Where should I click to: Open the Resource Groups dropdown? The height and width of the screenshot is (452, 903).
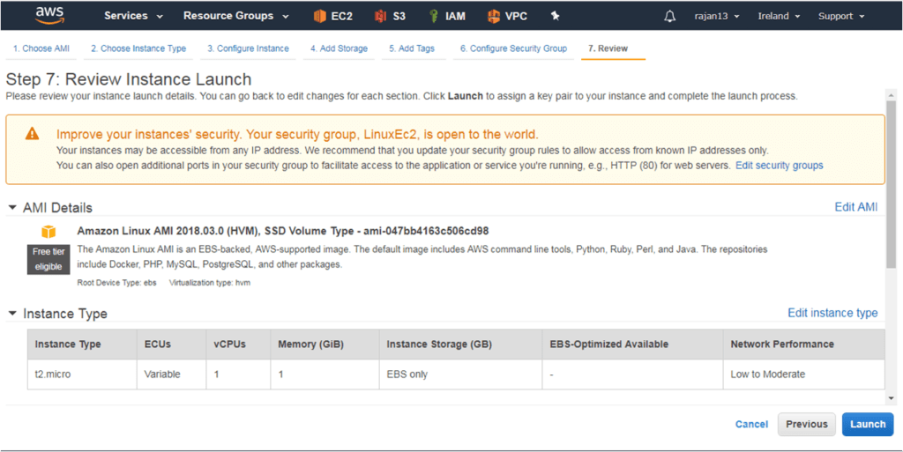236,16
